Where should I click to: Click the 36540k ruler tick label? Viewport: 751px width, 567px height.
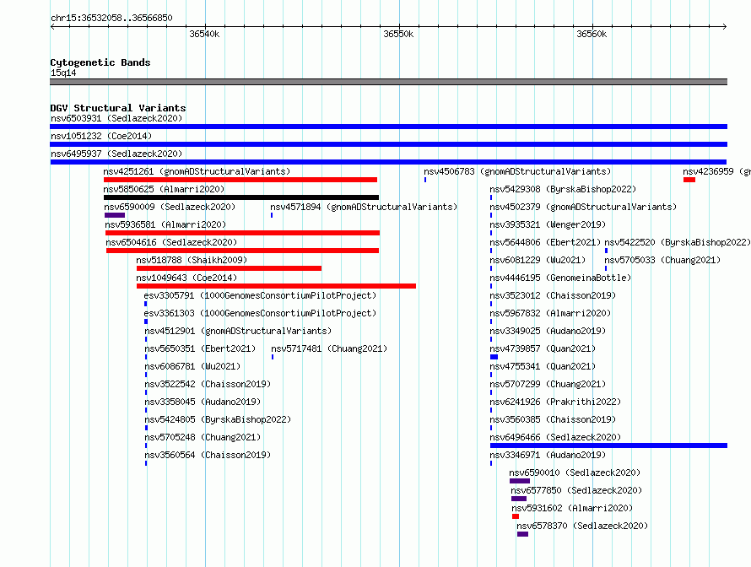(x=204, y=34)
